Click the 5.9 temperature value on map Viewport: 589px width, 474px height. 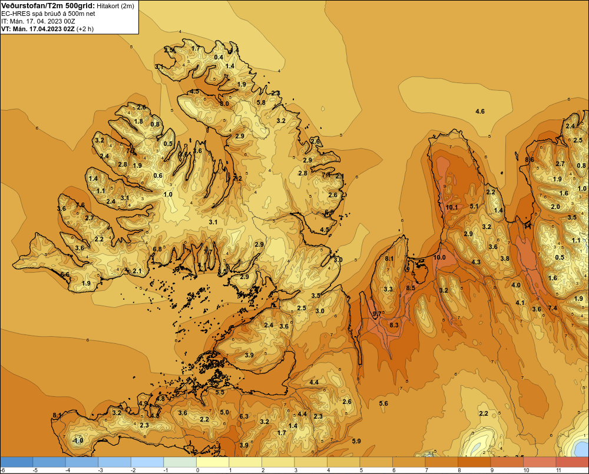[x=356, y=441]
